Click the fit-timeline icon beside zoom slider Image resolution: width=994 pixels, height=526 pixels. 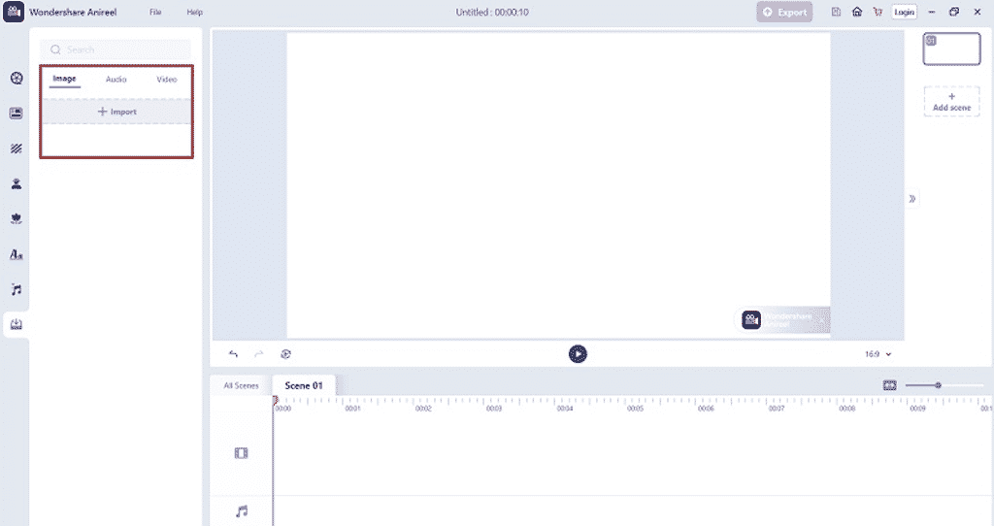tap(889, 385)
